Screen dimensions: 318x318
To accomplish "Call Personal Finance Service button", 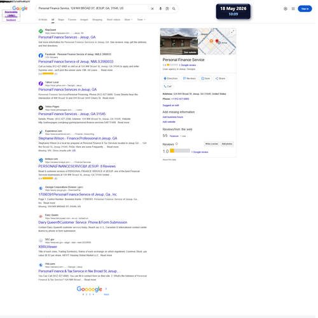I will pyautogui.click(x=167, y=86).
